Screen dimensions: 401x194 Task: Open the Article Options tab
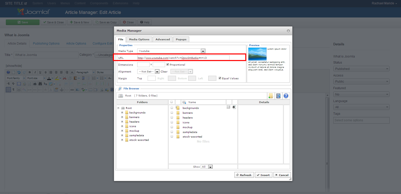pos(76,44)
